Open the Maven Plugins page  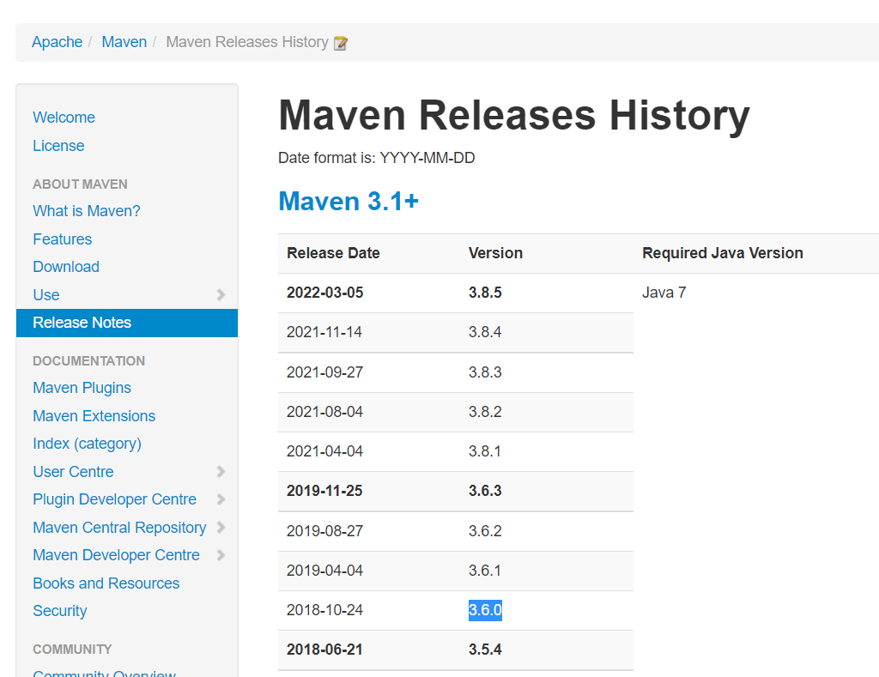tap(82, 388)
